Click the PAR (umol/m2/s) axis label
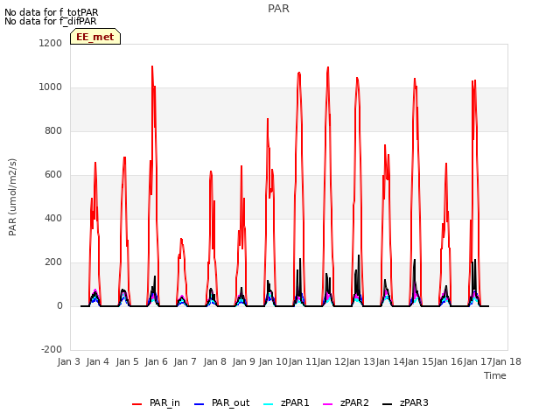 click(12, 197)
